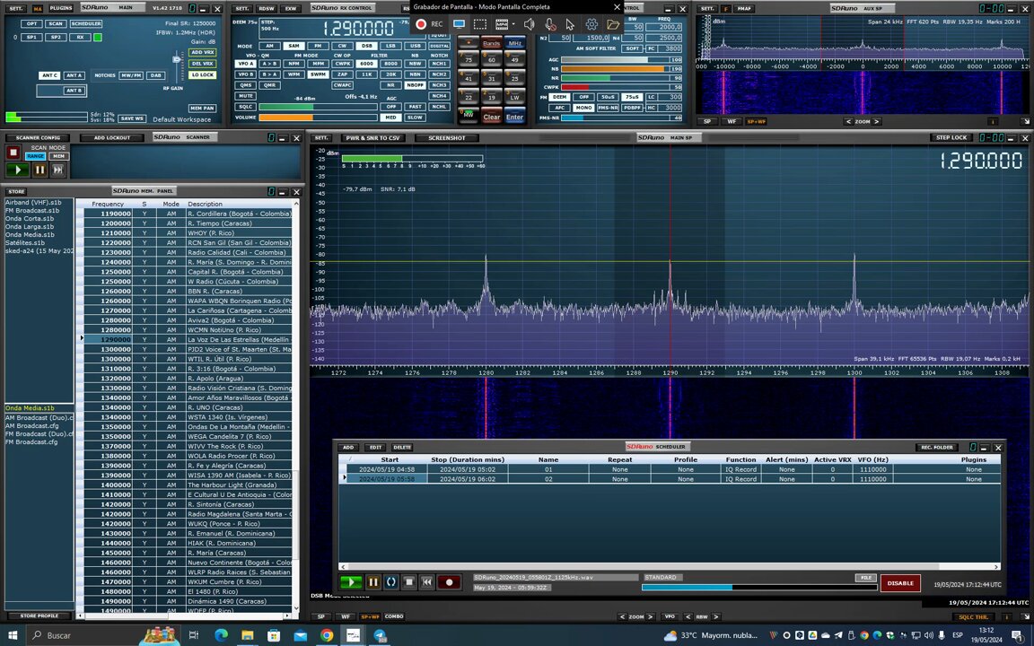Toggle the muted microphone icon
The width and height of the screenshot is (1034, 646).
coord(550,24)
